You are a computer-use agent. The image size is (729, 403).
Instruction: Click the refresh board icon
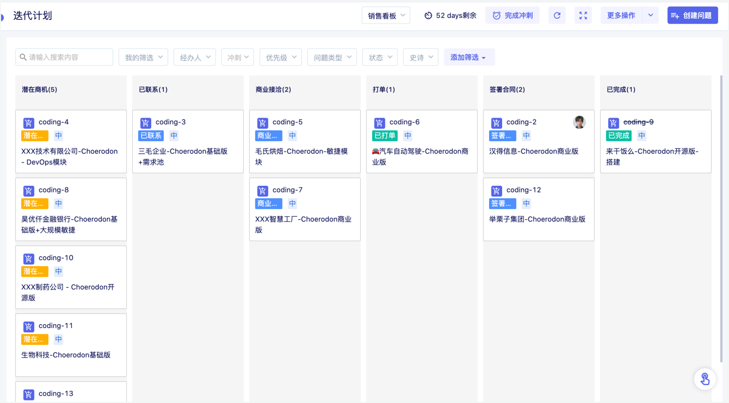(557, 15)
